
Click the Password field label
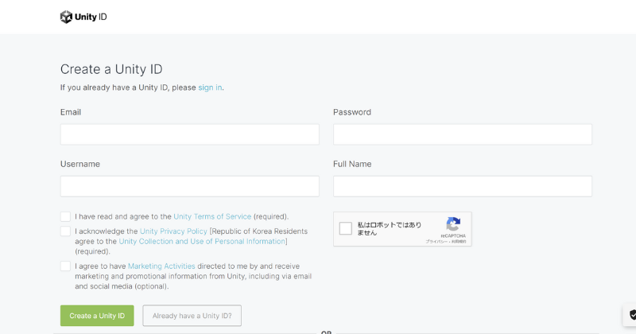click(x=352, y=112)
